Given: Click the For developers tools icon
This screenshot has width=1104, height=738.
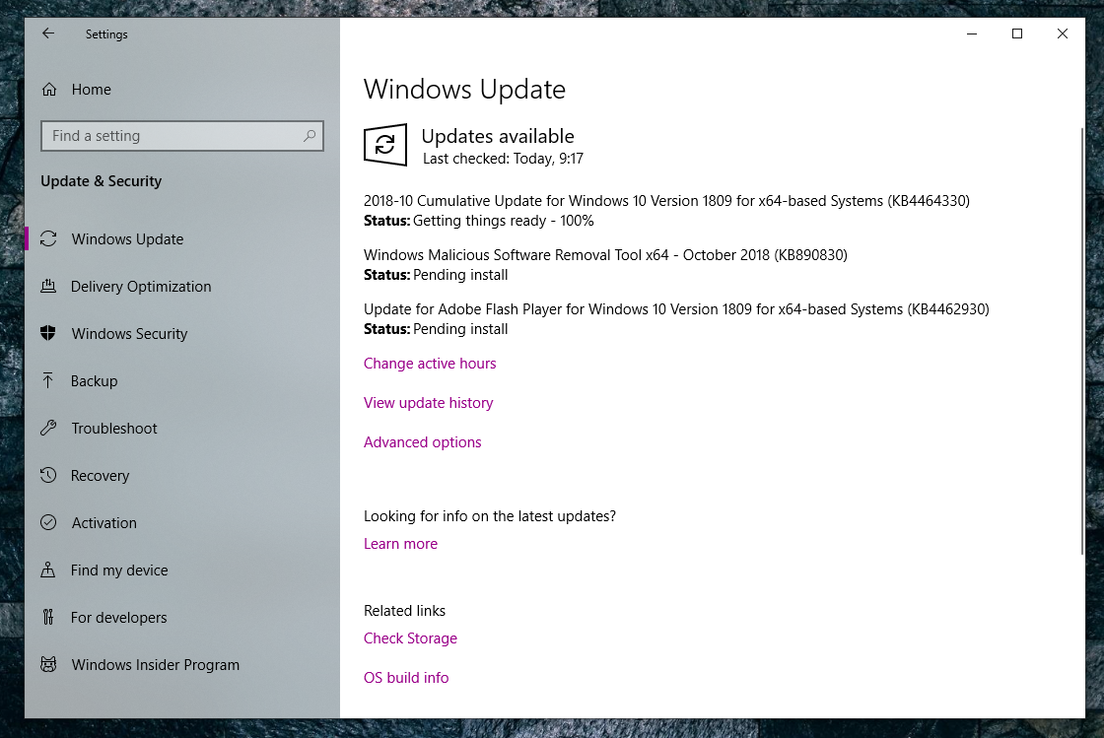Looking at the screenshot, I should point(48,617).
